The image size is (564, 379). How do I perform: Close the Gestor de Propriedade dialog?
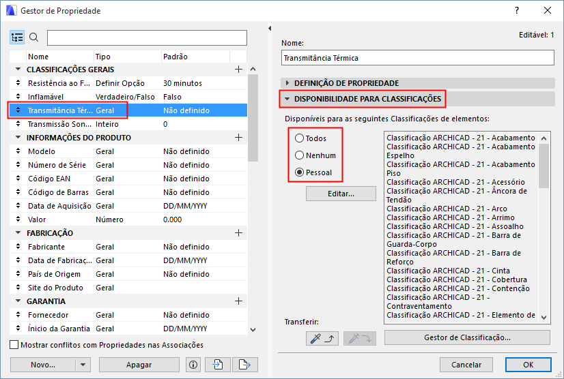coord(548,10)
